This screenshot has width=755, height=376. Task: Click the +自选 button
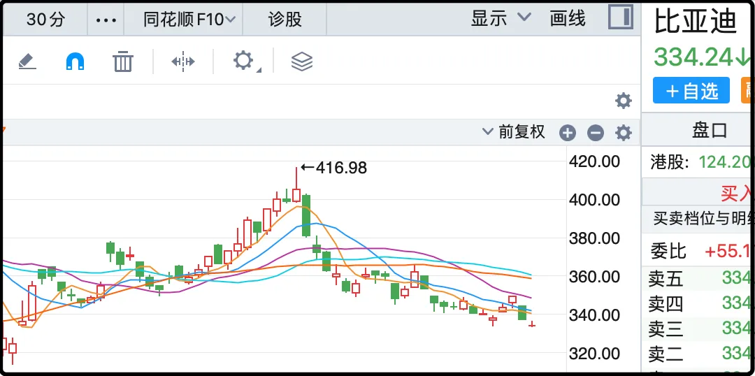click(691, 91)
